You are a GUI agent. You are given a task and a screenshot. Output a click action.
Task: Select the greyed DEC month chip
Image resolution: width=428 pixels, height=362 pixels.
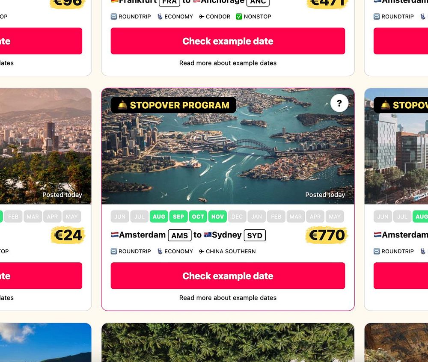click(x=237, y=217)
